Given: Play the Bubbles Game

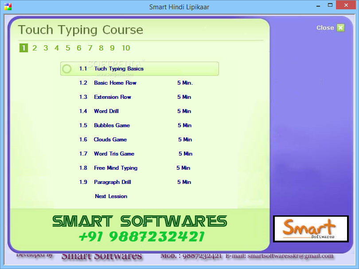Looking at the screenshot, I should click(x=112, y=125).
